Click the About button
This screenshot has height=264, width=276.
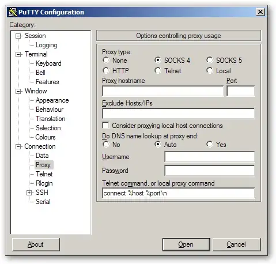(36, 244)
